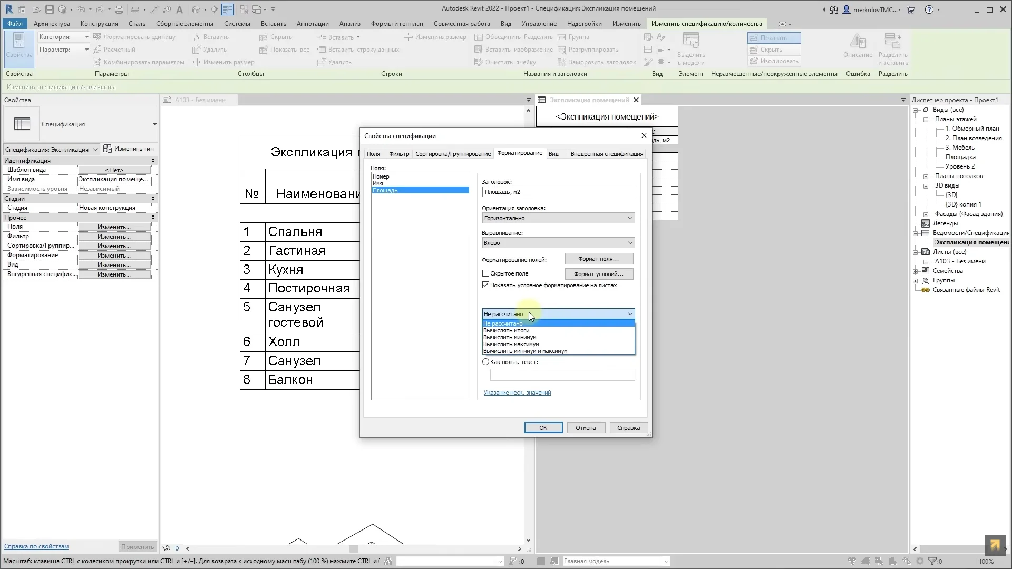Click the Справка button in dialog
The image size is (1012, 569).
[x=628, y=428]
